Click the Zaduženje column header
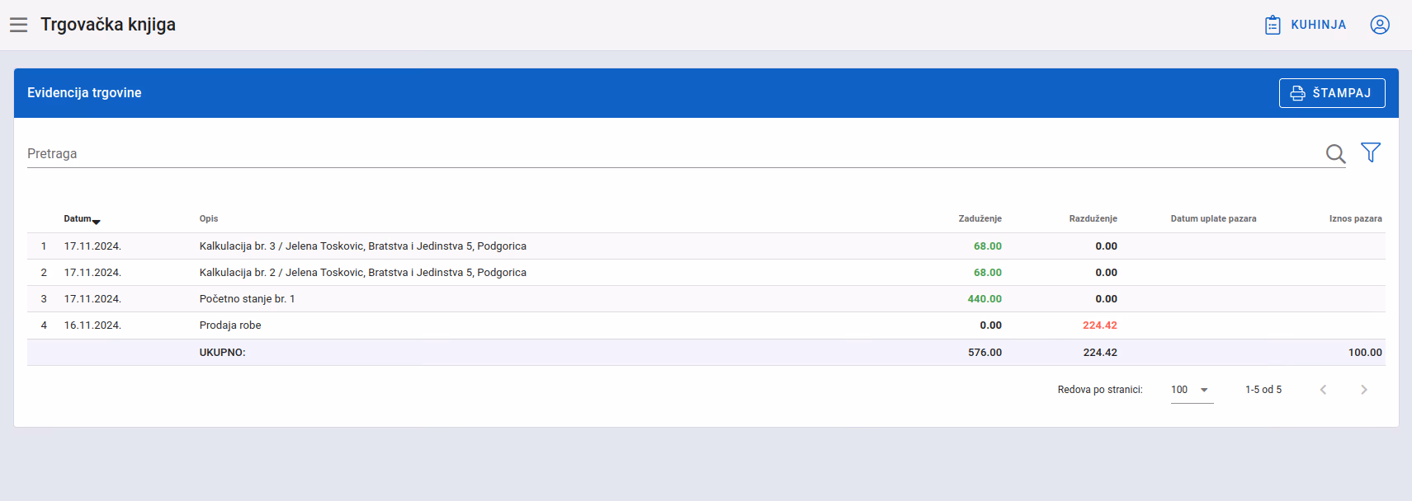 [980, 218]
